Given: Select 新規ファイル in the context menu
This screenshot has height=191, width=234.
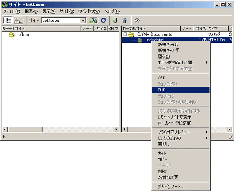Looking at the screenshot, I should (x=181, y=45).
